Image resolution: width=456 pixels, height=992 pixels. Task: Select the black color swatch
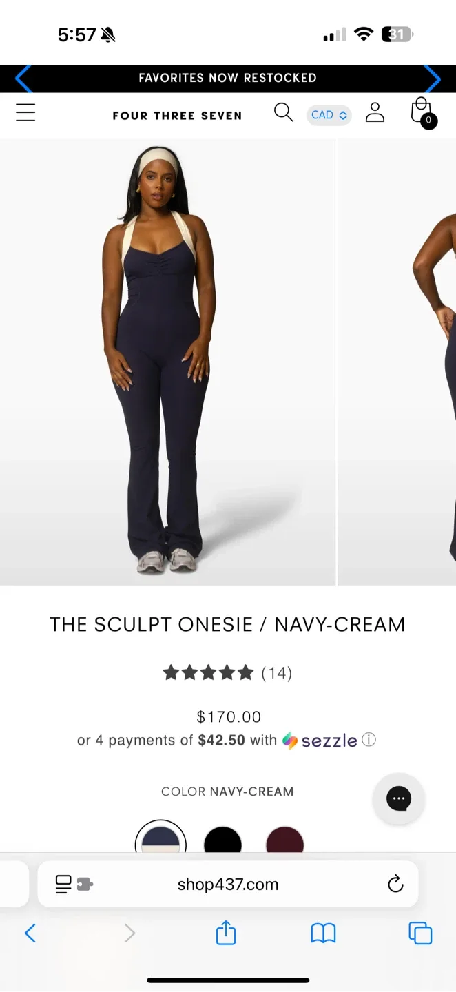[222, 838]
